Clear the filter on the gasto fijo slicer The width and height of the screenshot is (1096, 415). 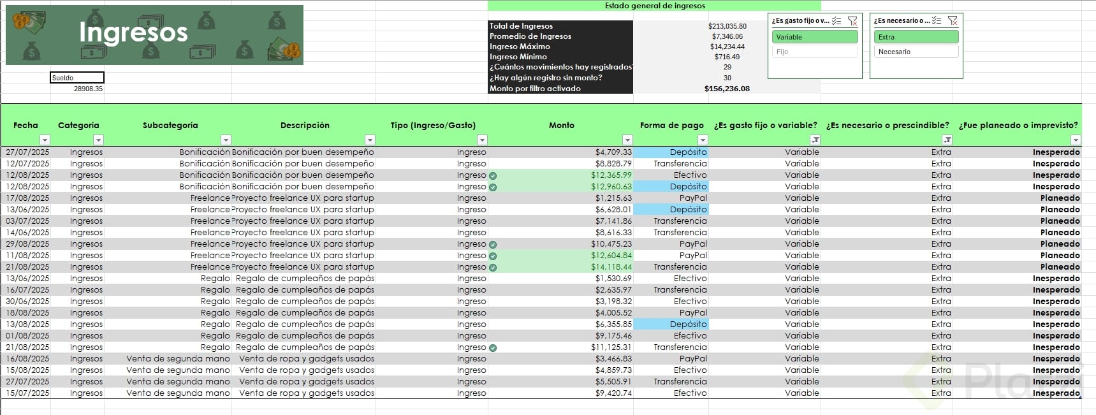point(852,21)
